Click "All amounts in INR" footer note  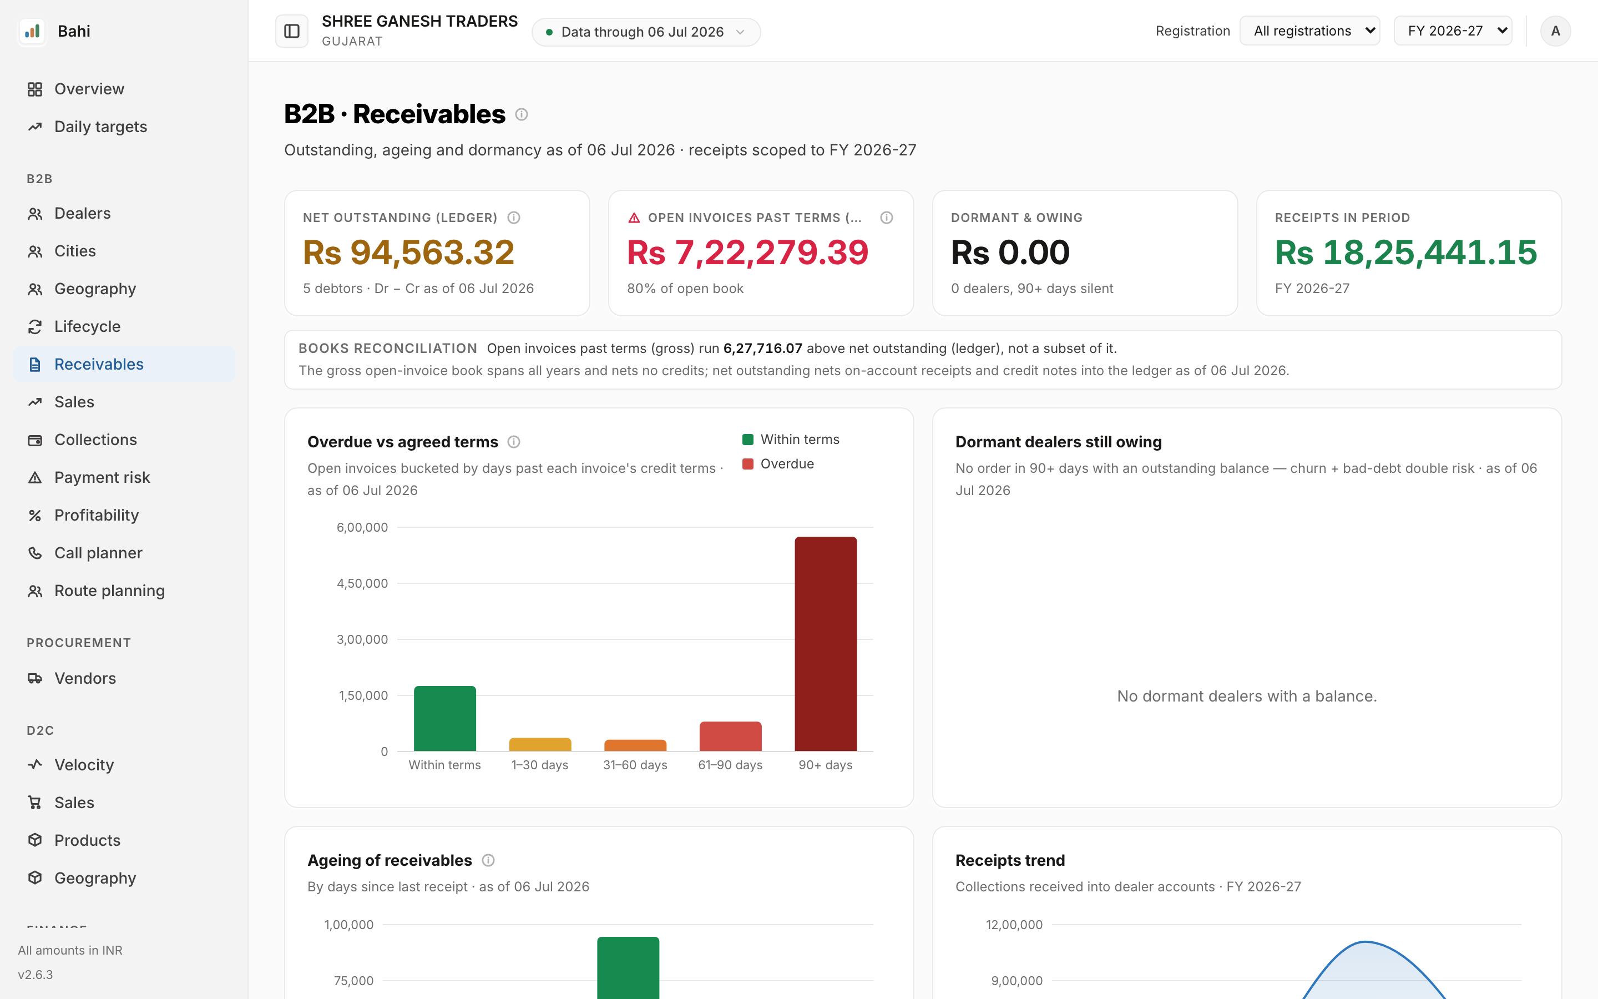click(x=70, y=950)
